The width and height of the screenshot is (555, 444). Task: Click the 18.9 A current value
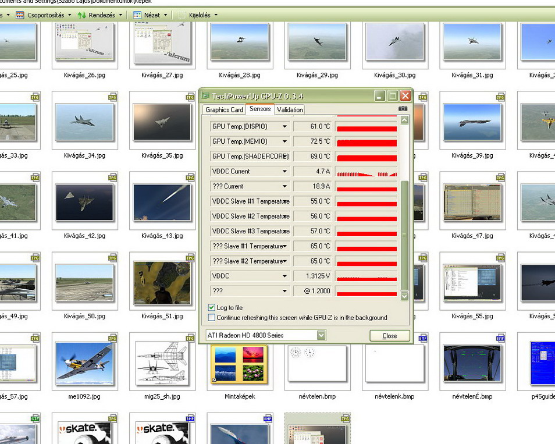click(321, 186)
